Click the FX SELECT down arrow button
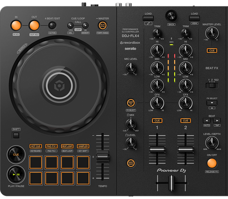 pyautogui.click(x=212, y=103)
